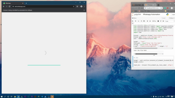This screenshot has height=98, width=175.
Task: Select the WhatsApp tab
Action: 13,3
